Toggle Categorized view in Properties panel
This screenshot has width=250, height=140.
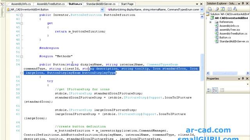click(x=209, y=90)
